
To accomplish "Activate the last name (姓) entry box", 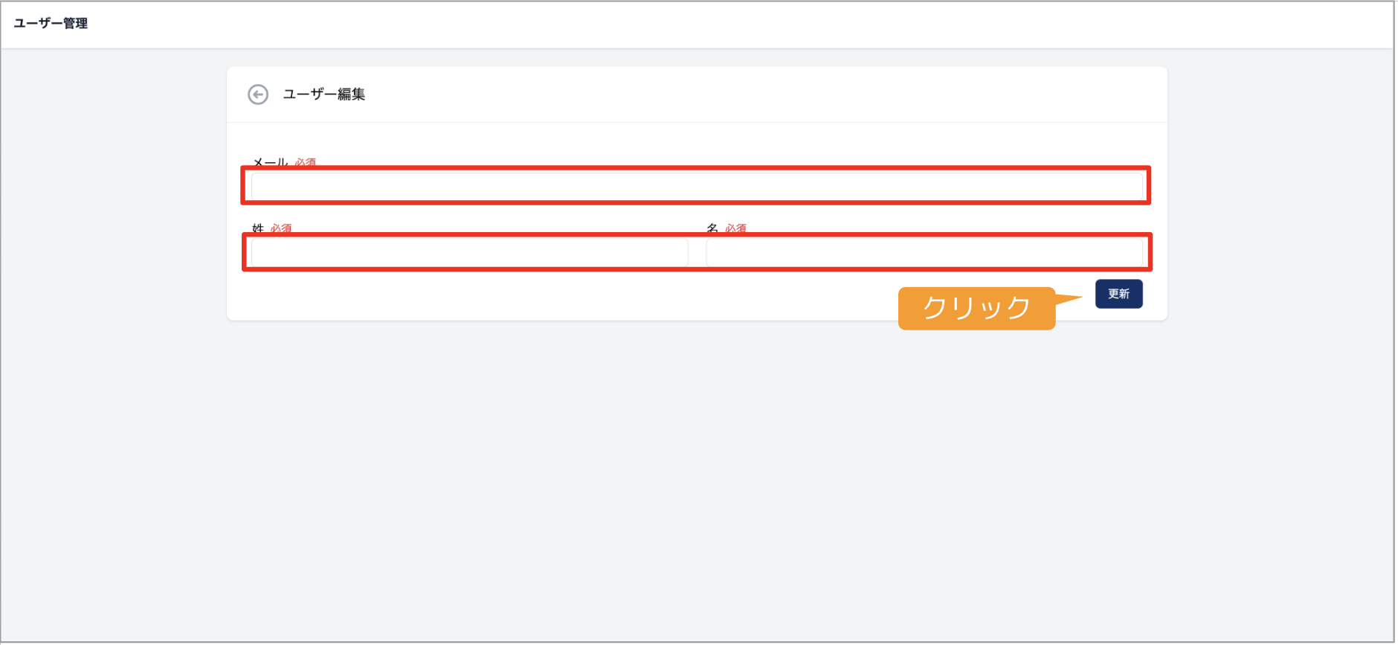I will (469, 253).
